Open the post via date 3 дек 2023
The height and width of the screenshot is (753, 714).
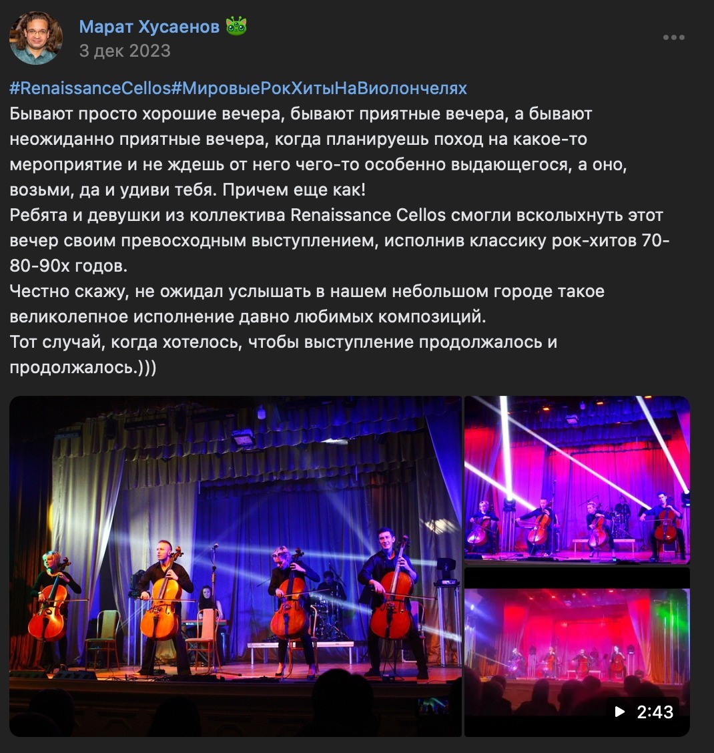[125, 51]
